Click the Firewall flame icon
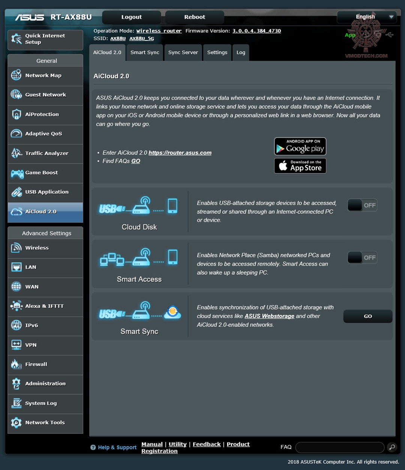Viewport: 405px width, 470px height. tap(16, 364)
